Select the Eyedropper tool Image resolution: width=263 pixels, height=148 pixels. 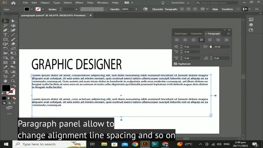point(5,67)
